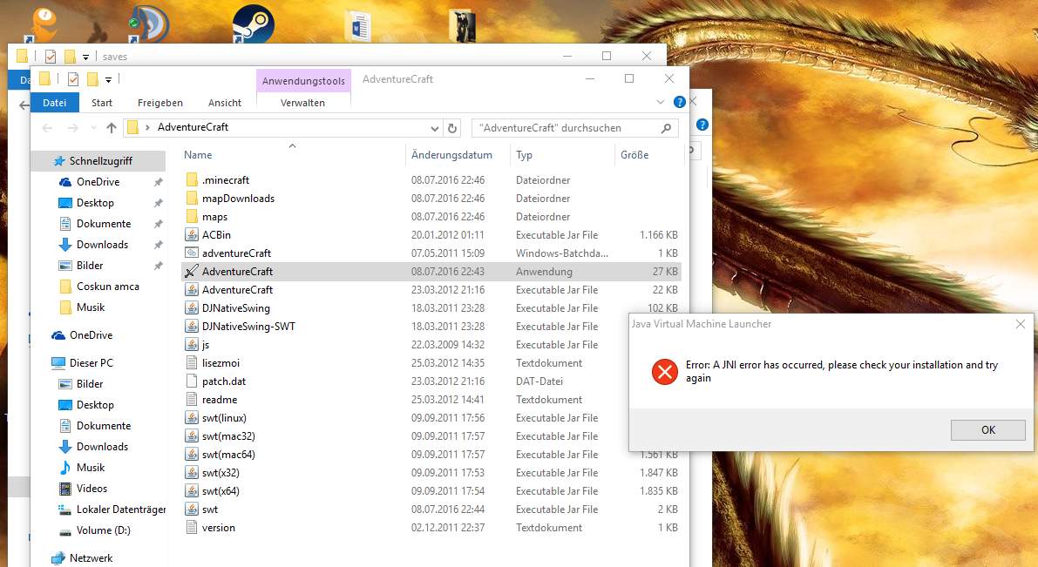
Task: Click the DJNativeSwing jar icon
Action: [x=192, y=307]
